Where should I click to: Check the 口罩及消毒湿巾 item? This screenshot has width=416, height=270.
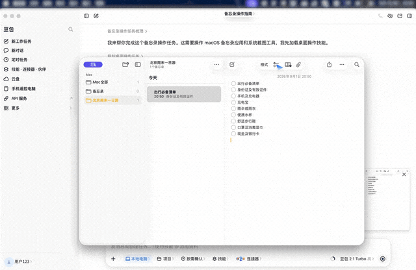(233, 127)
